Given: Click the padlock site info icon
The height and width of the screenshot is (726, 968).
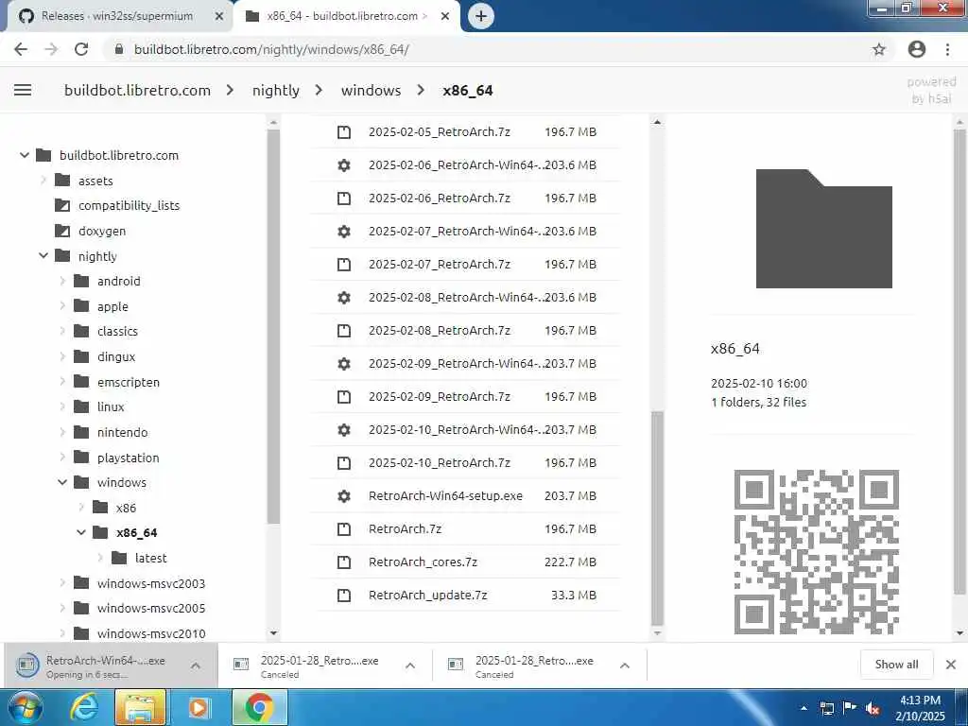Looking at the screenshot, I should pyautogui.click(x=119, y=49).
